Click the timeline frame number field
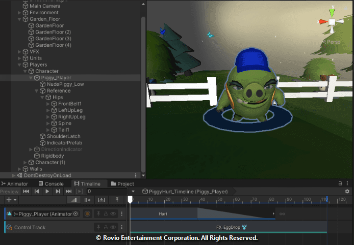This screenshot has width=354, height=245. (107, 192)
